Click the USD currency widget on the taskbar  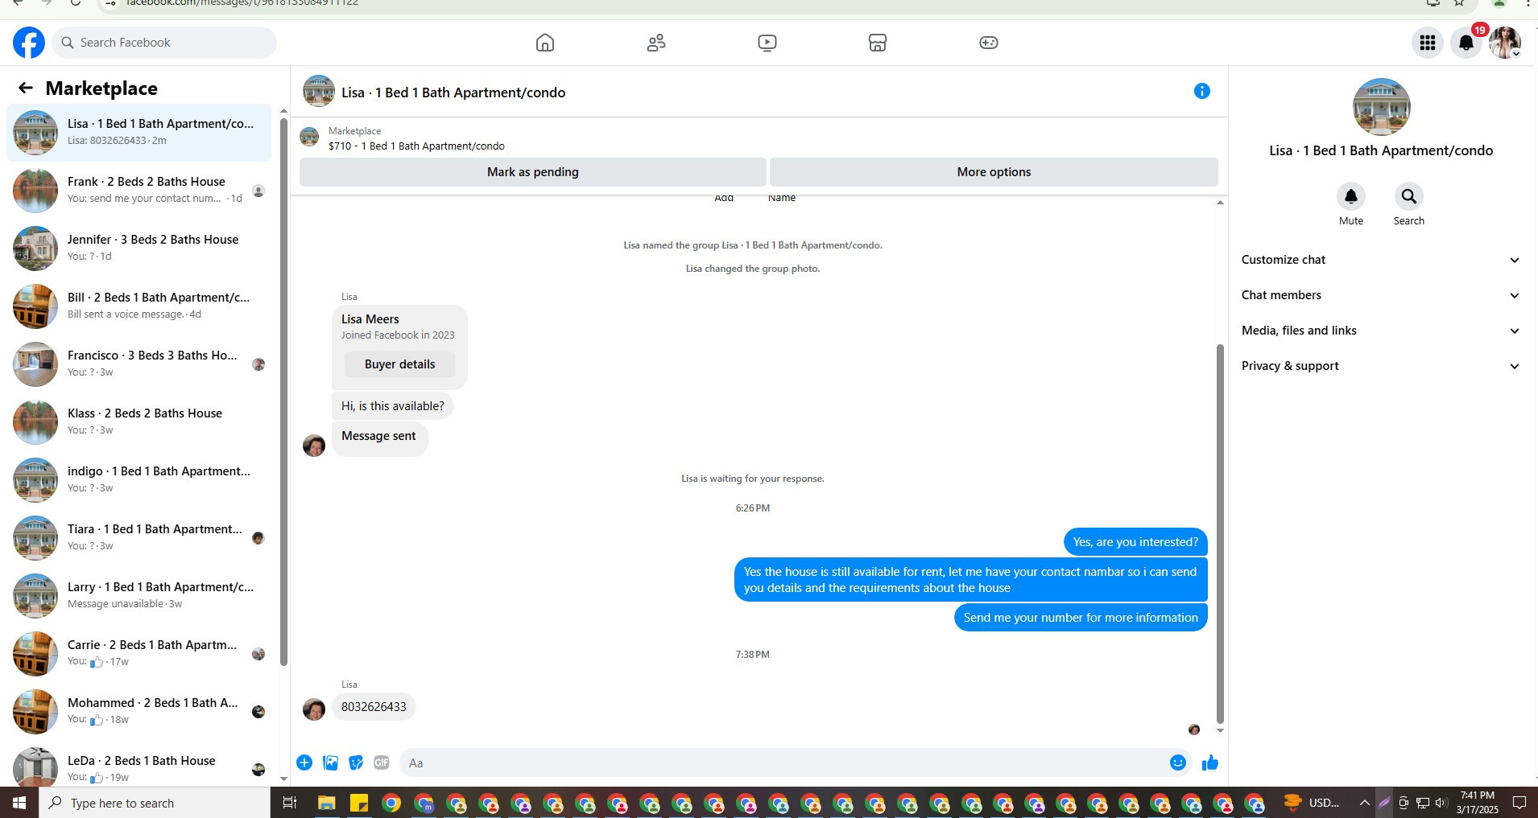[1313, 803]
